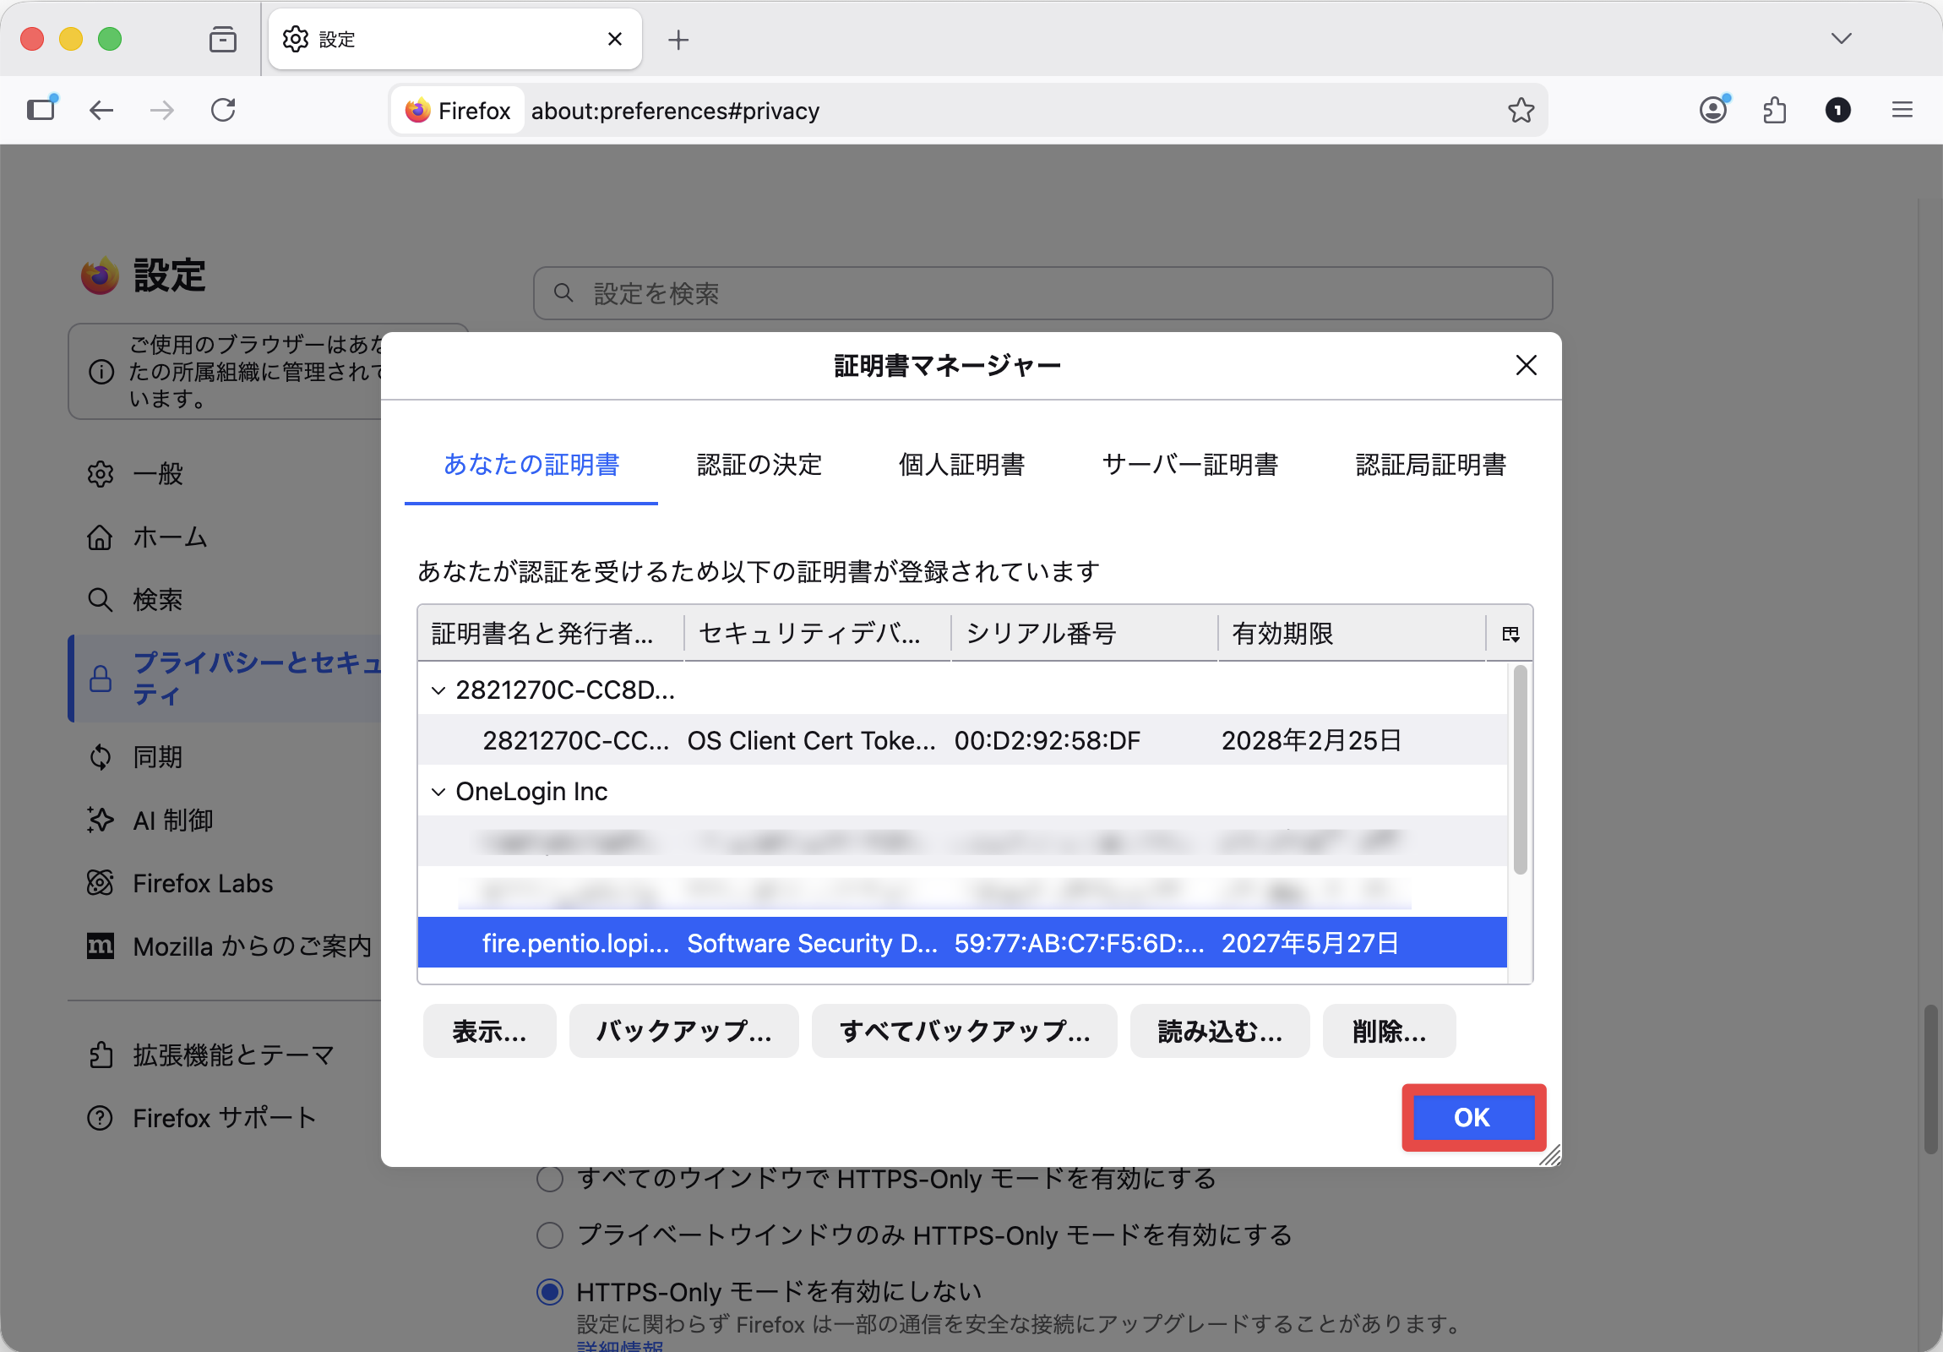Confirm the dialog with the OK button
Image resolution: width=1943 pixels, height=1352 pixels.
pyautogui.click(x=1472, y=1117)
